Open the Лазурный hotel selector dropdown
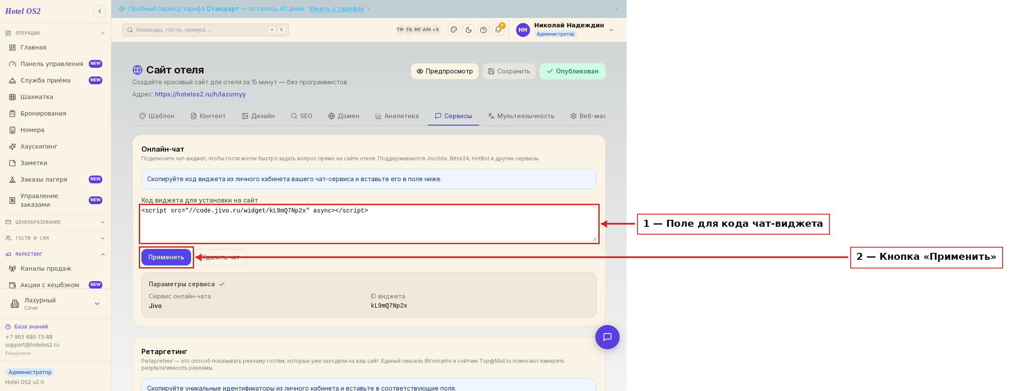This screenshot has width=1013, height=391. click(55, 304)
